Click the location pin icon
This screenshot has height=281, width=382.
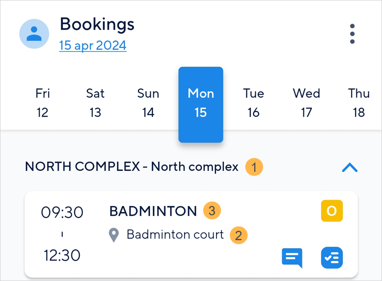coord(114,235)
